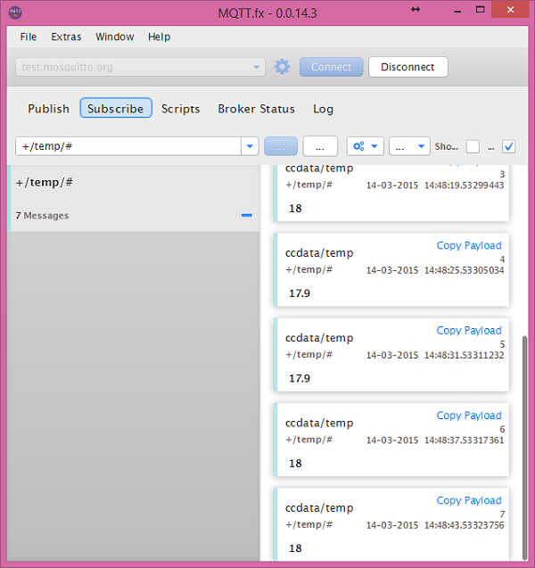Copy payload of message 4
535x568 pixels.
(x=469, y=245)
